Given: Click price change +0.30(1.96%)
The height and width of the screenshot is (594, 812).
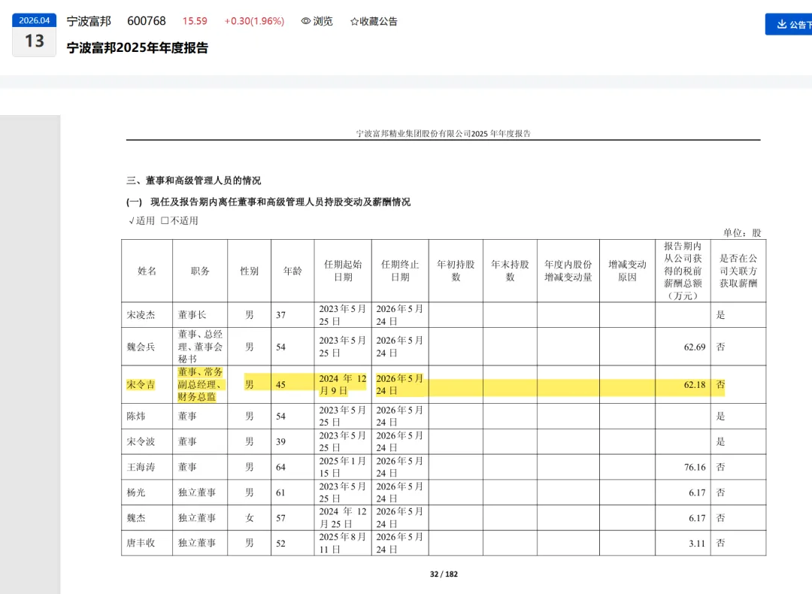Looking at the screenshot, I should tap(254, 21).
